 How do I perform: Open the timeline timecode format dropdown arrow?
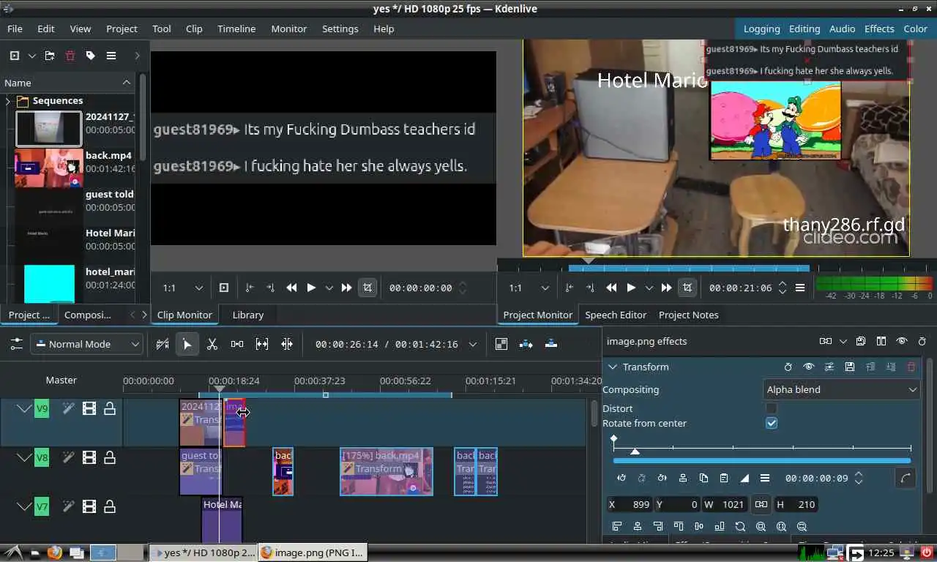[473, 344]
